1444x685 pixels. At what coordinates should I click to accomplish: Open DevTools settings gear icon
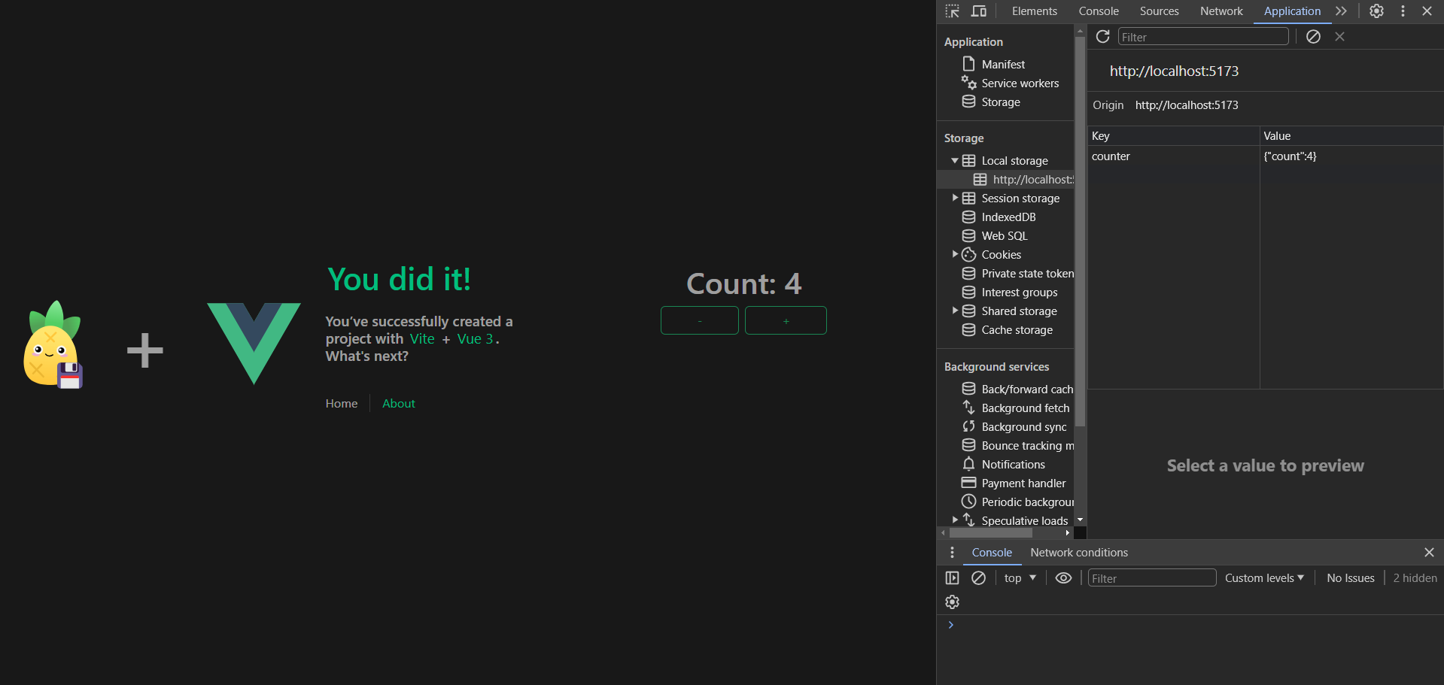(1376, 11)
